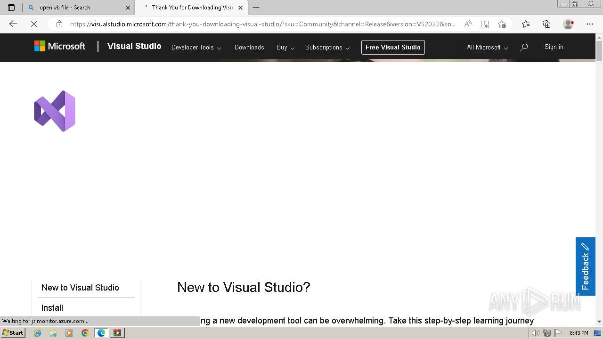
Task: Open the Edge profile avatar
Action: coord(568,24)
